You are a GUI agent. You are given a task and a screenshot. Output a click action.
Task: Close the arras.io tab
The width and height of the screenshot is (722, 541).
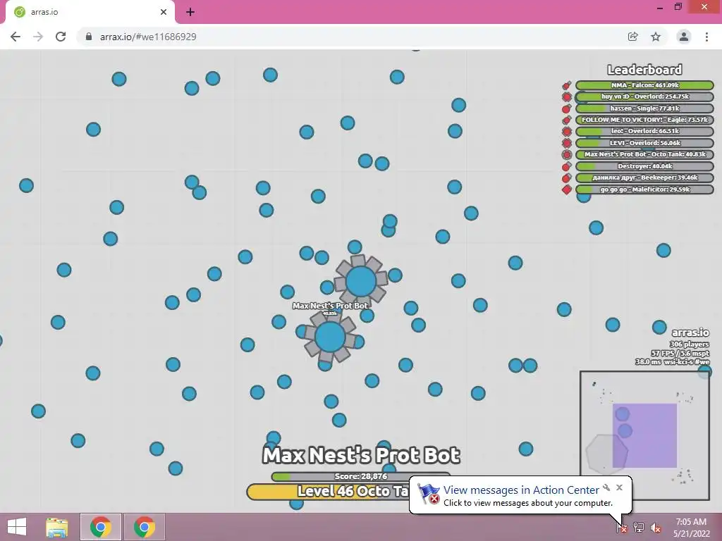click(x=164, y=12)
